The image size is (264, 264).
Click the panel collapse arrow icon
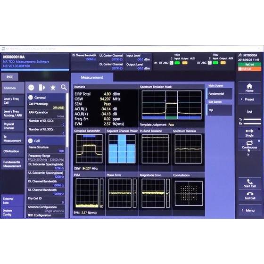pos(42,87)
